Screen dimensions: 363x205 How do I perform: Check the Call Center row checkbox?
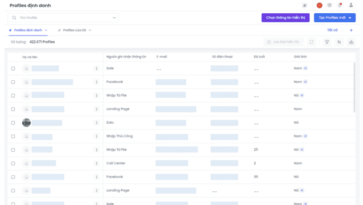pyautogui.click(x=13, y=163)
